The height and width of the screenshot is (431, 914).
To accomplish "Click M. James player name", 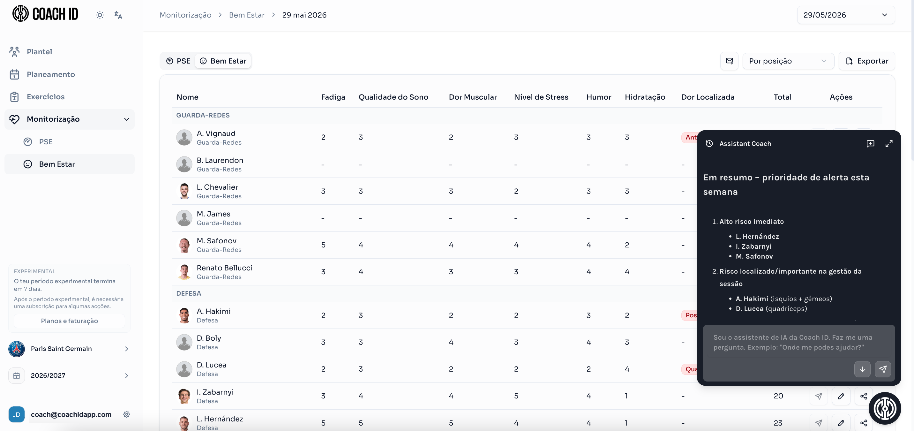I will [x=213, y=214].
